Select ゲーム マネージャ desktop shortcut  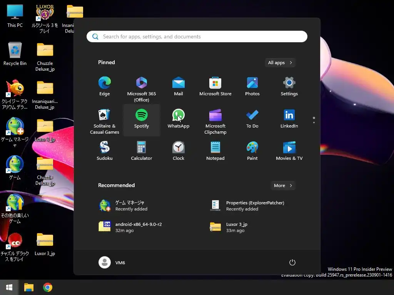point(15,133)
